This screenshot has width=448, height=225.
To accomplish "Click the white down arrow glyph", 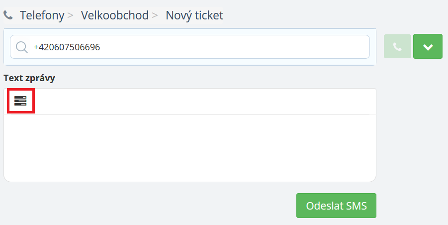I will click(x=428, y=47).
